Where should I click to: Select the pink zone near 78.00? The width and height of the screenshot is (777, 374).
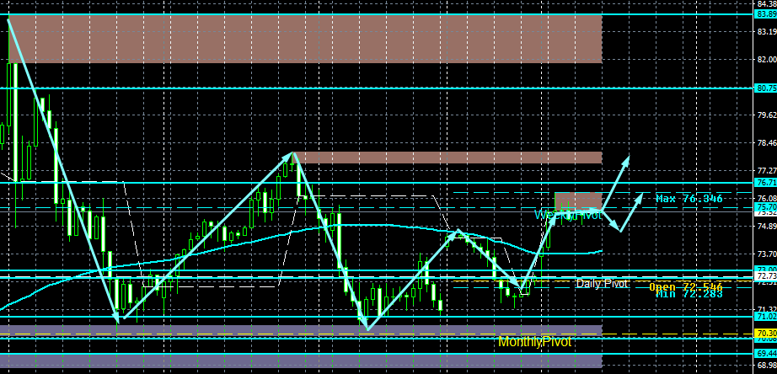(x=447, y=158)
